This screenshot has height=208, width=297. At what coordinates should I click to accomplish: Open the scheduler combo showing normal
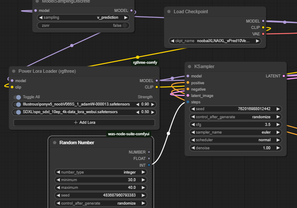235,140
